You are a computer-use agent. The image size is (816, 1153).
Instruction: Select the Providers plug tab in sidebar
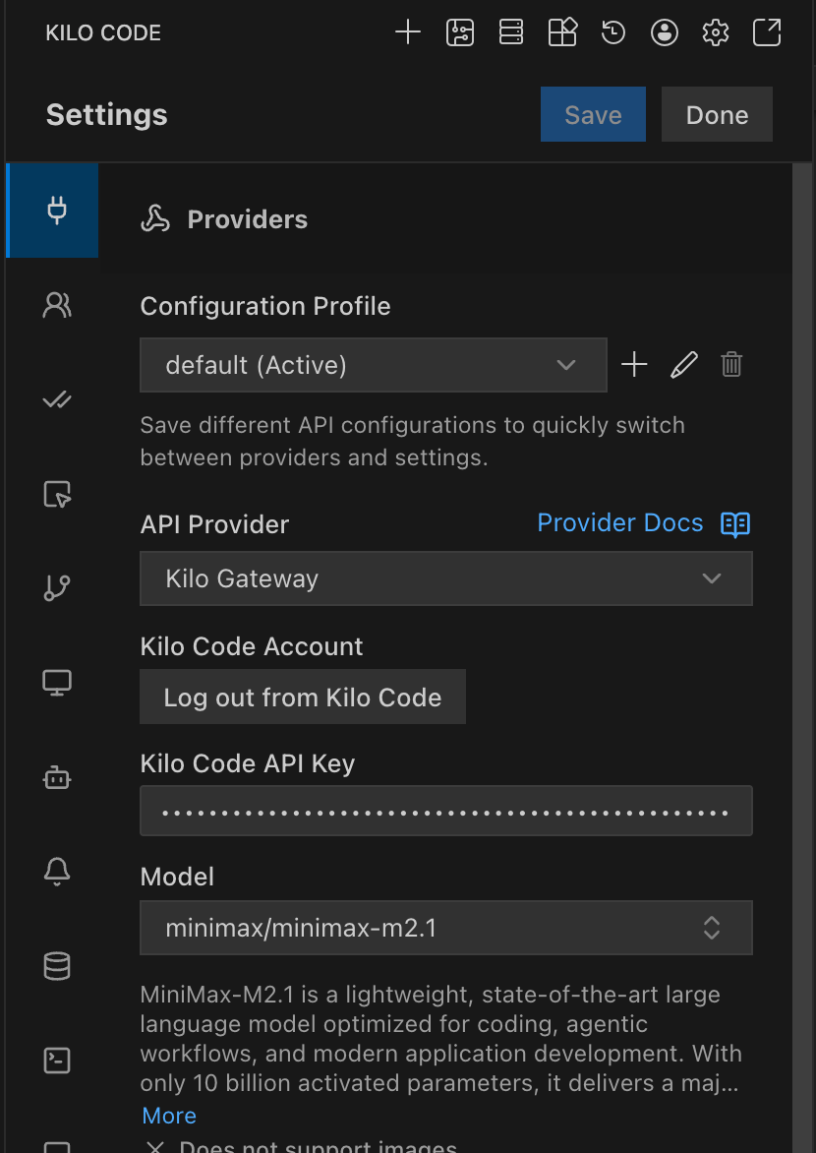click(x=57, y=211)
